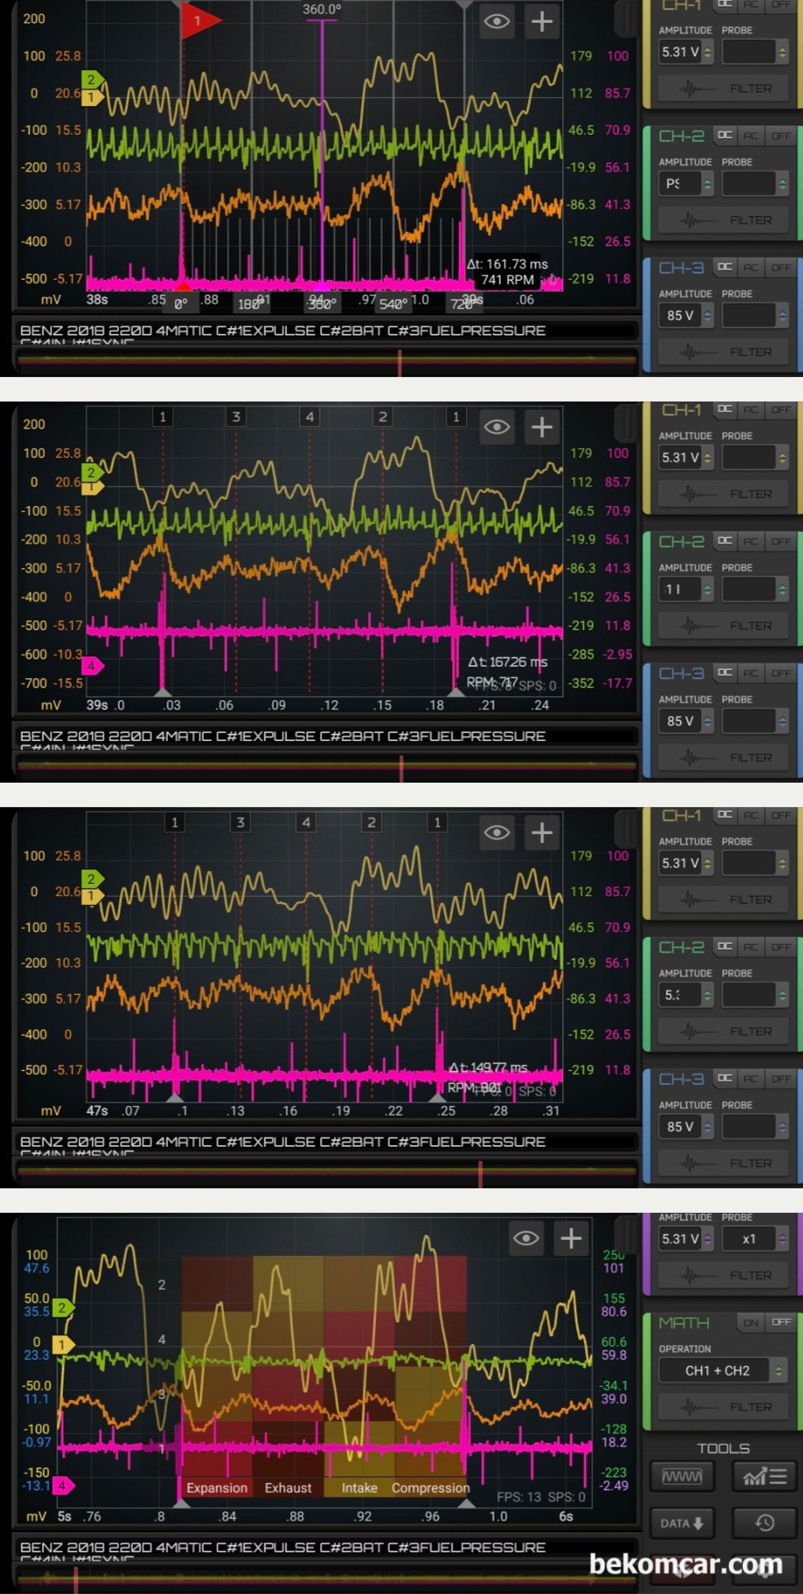Open CH-3 amplitude 85 V selector, first capture
This screenshot has width=803, height=1594.
coord(686,316)
